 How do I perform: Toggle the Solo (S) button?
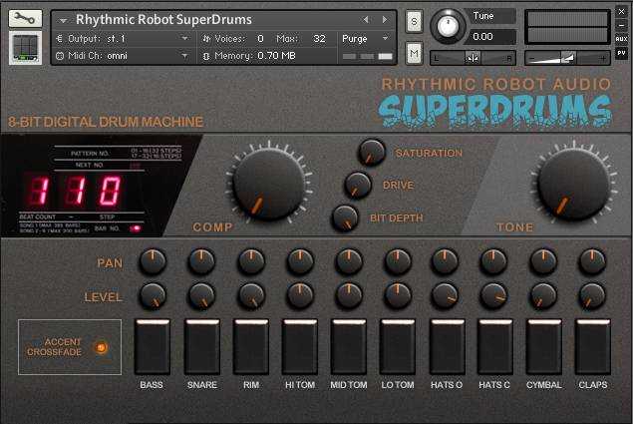pyautogui.click(x=414, y=20)
